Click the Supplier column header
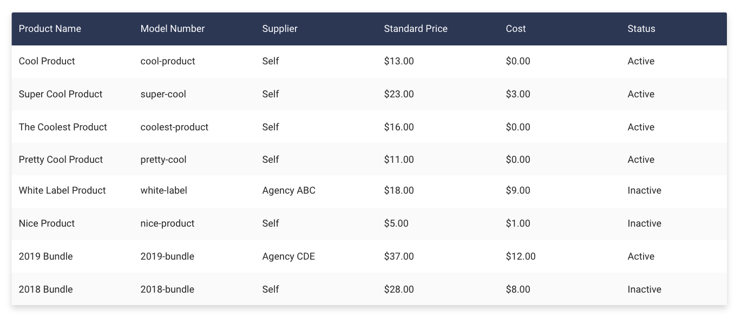Screen dimensions: 741x324 tap(280, 29)
